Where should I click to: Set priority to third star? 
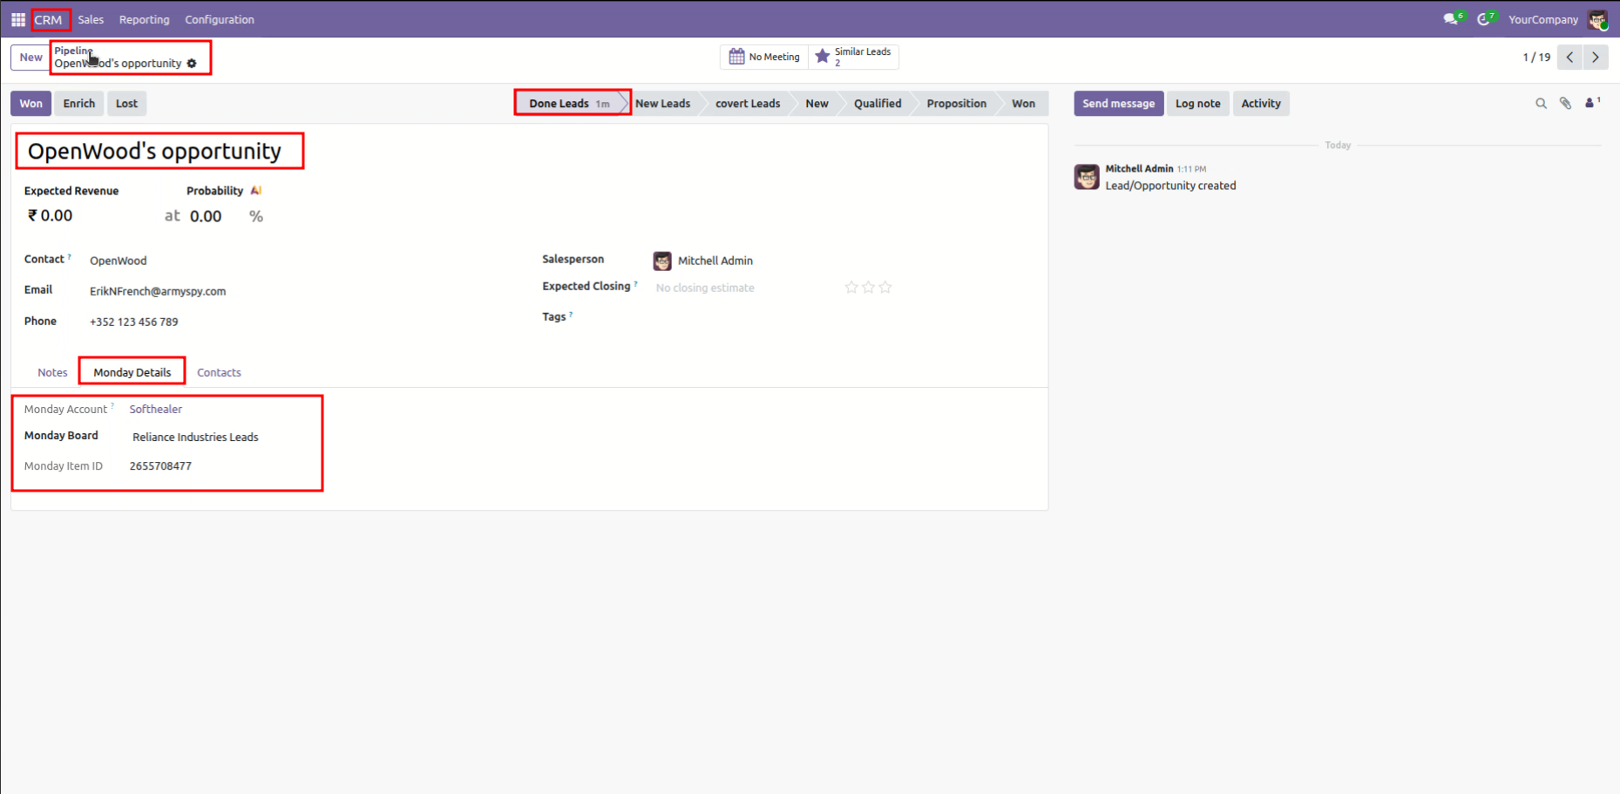(x=885, y=288)
